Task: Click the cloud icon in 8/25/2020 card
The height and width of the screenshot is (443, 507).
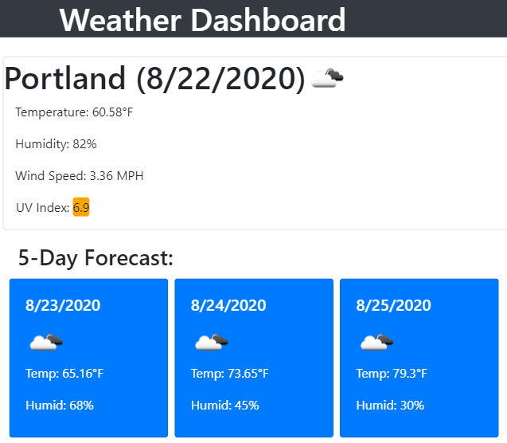Action: coord(376,343)
